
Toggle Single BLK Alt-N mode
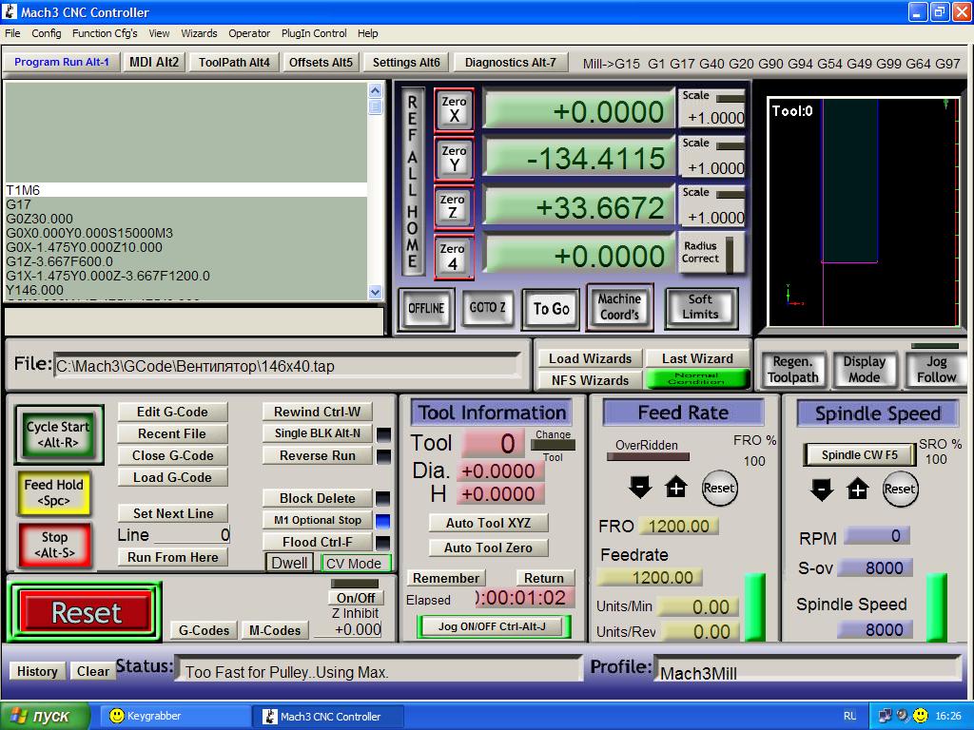[317, 433]
